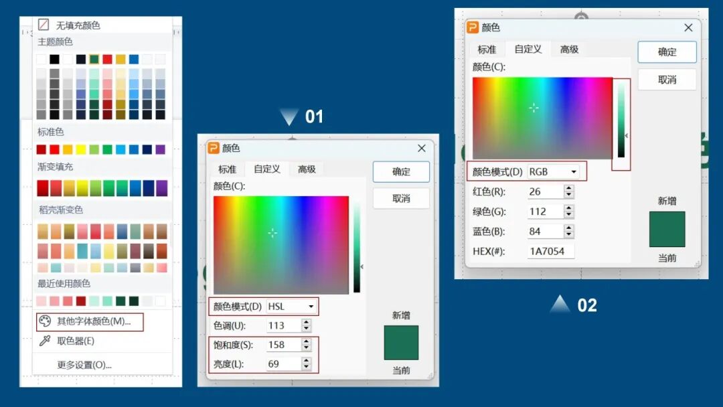Switch to the 高级 tab in the middle dialog
Screen dimensions: 723x407
coord(307,169)
